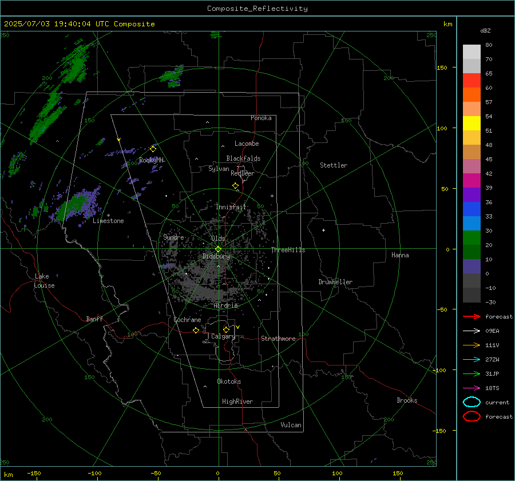Click the red forecast arrow in legend
This screenshot has height=481, width=515.
(472, 316)
